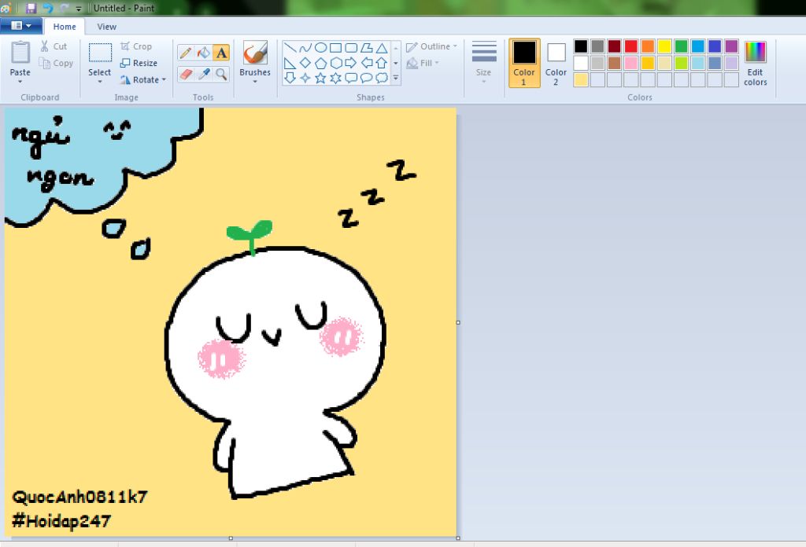Select the Color picker eyedropper tool

click(204, 75)
